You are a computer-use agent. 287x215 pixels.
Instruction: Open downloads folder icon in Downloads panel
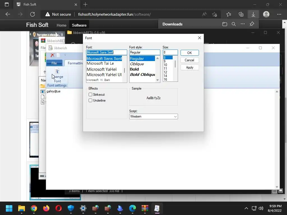(x=225, y=24)
